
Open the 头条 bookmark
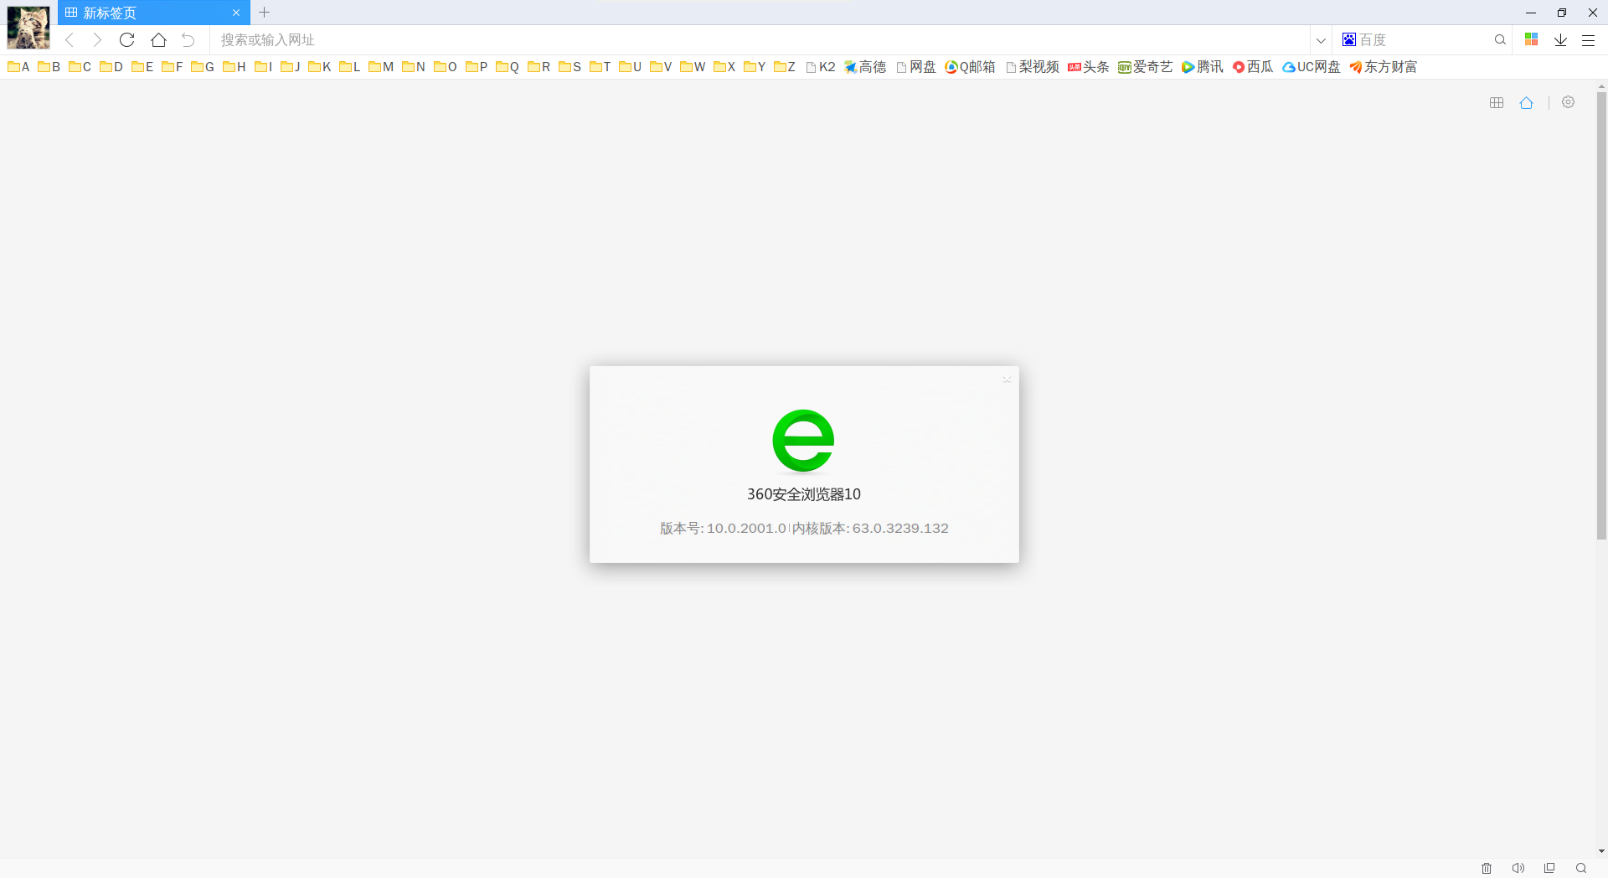click(1089, 66)
